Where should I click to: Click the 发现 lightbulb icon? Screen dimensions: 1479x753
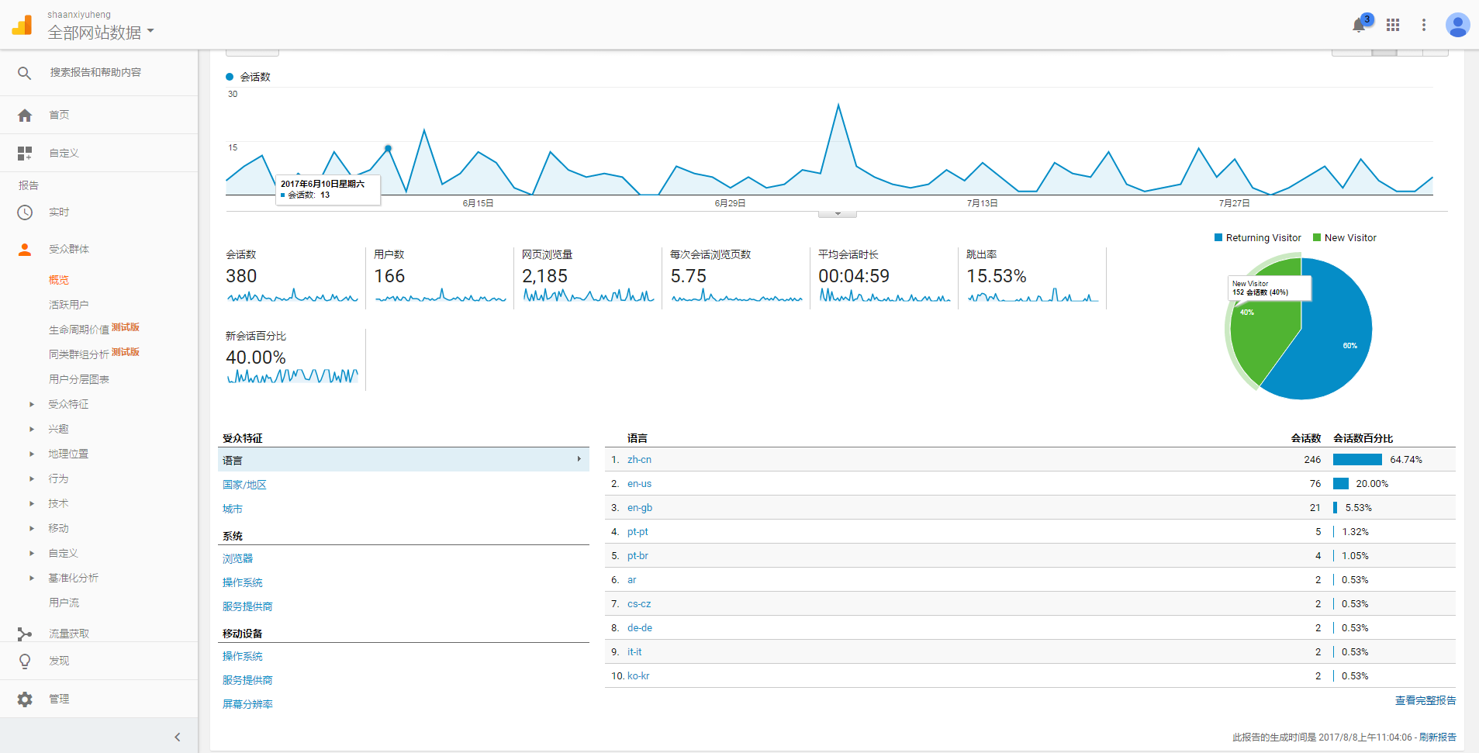[25, 661]
